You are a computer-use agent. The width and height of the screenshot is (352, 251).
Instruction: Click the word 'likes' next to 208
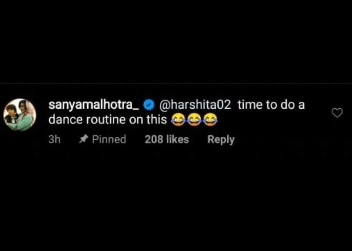pyautogui.click(x=177, y=140)
